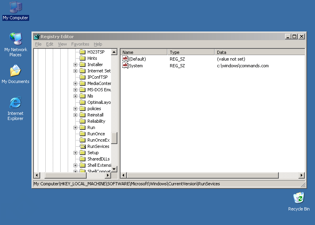Expand the Shell Extensions key
This screenshot has width=315, height=225.
pyautogui.click(x=75, y=165)
